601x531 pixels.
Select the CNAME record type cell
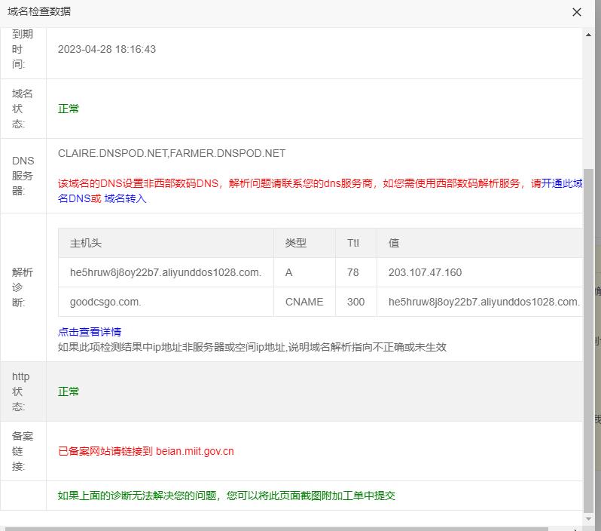[304, 302]
